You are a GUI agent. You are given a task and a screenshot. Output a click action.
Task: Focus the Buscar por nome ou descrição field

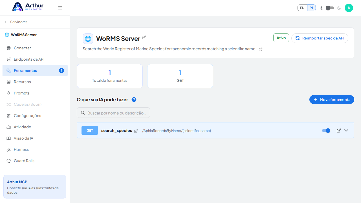[x=113, y=113]
